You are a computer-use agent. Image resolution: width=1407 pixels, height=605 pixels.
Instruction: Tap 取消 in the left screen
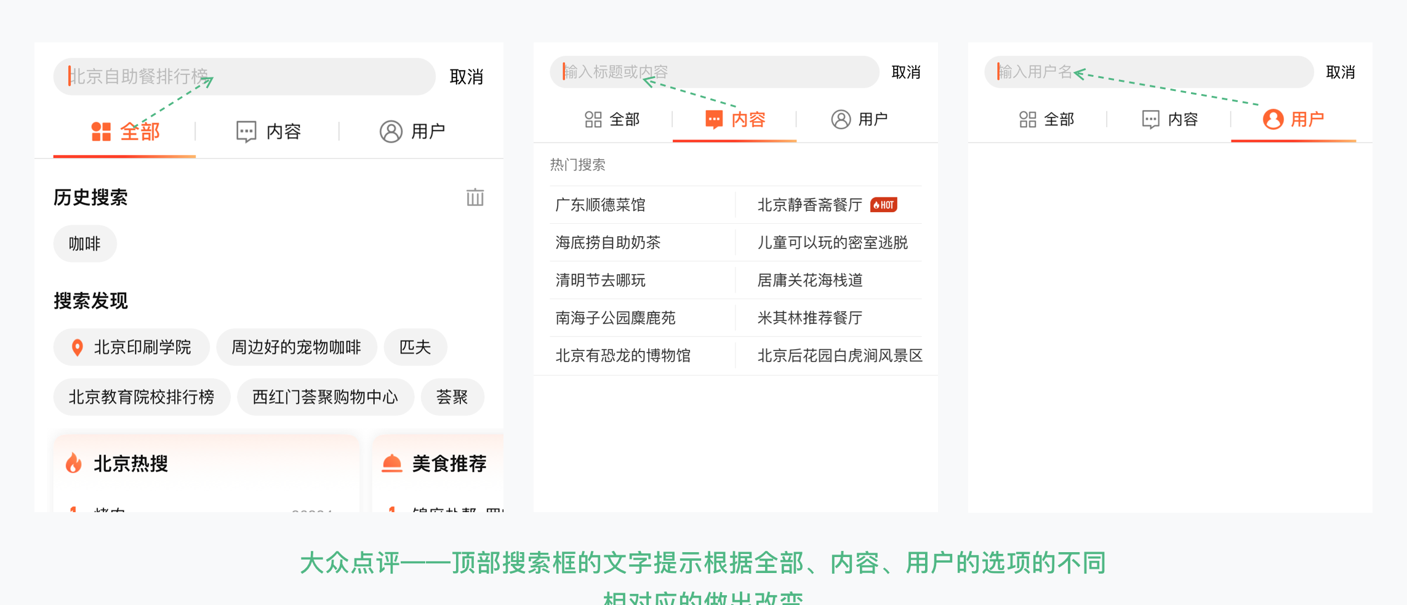click(x=467, y=77)
